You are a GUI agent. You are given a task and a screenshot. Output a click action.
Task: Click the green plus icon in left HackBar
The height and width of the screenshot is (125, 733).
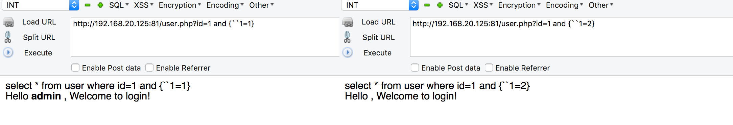click(100, 5)
